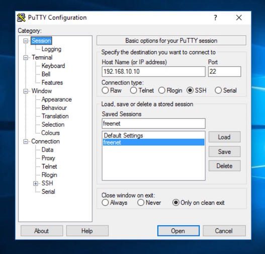Click the About button
Screen dimensions: 265x254
coord(42,231)
